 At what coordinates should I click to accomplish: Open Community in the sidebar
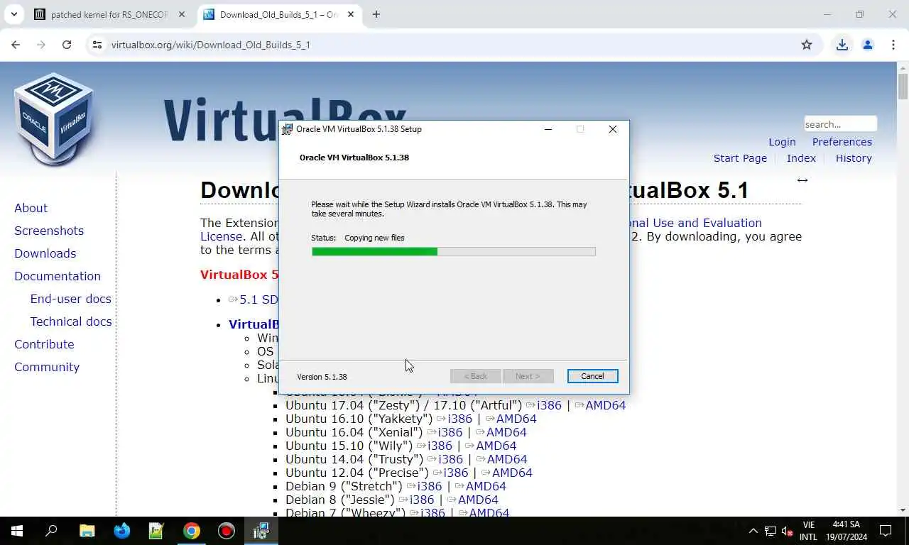pos(47,367)
